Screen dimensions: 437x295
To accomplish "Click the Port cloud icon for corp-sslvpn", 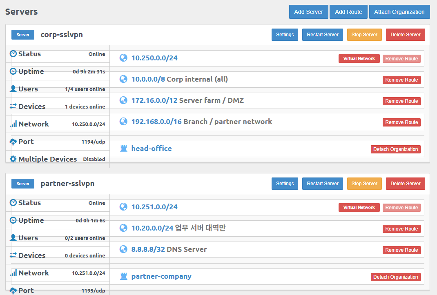I will (13, 142).
